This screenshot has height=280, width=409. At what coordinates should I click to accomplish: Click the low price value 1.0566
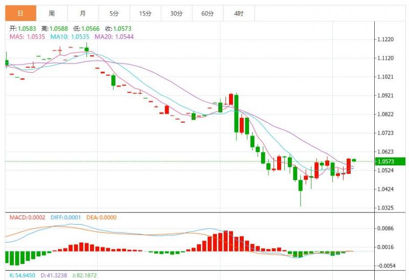click(x=90, y=29)
